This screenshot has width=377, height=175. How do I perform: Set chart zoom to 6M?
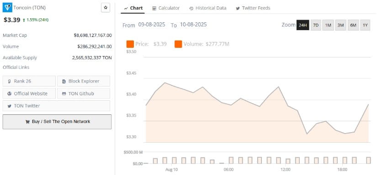pyautogui.click(x=353, y=25)
